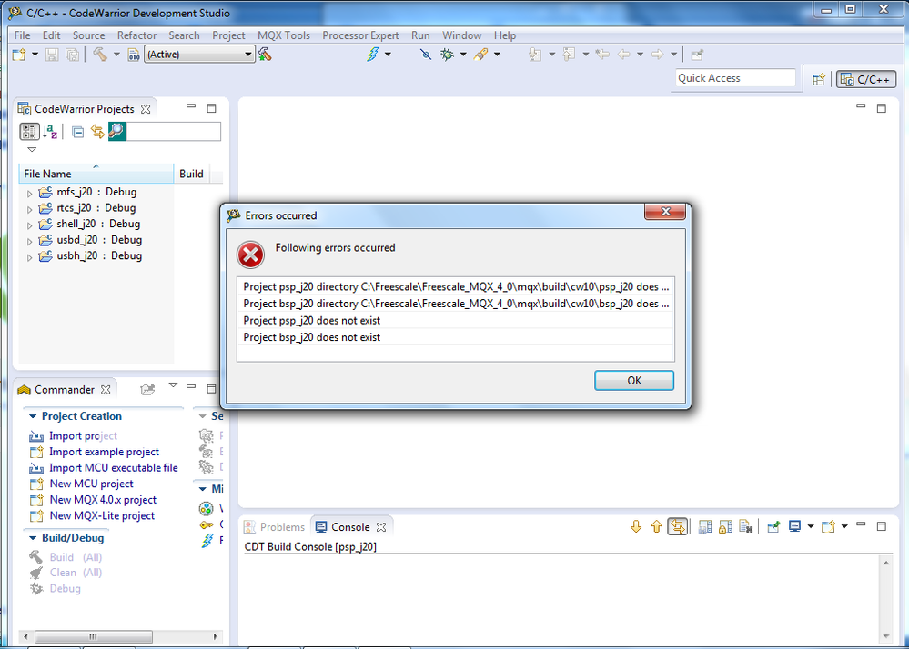Toggle Console scroll lock padlock icon

(x=726, y=526)
